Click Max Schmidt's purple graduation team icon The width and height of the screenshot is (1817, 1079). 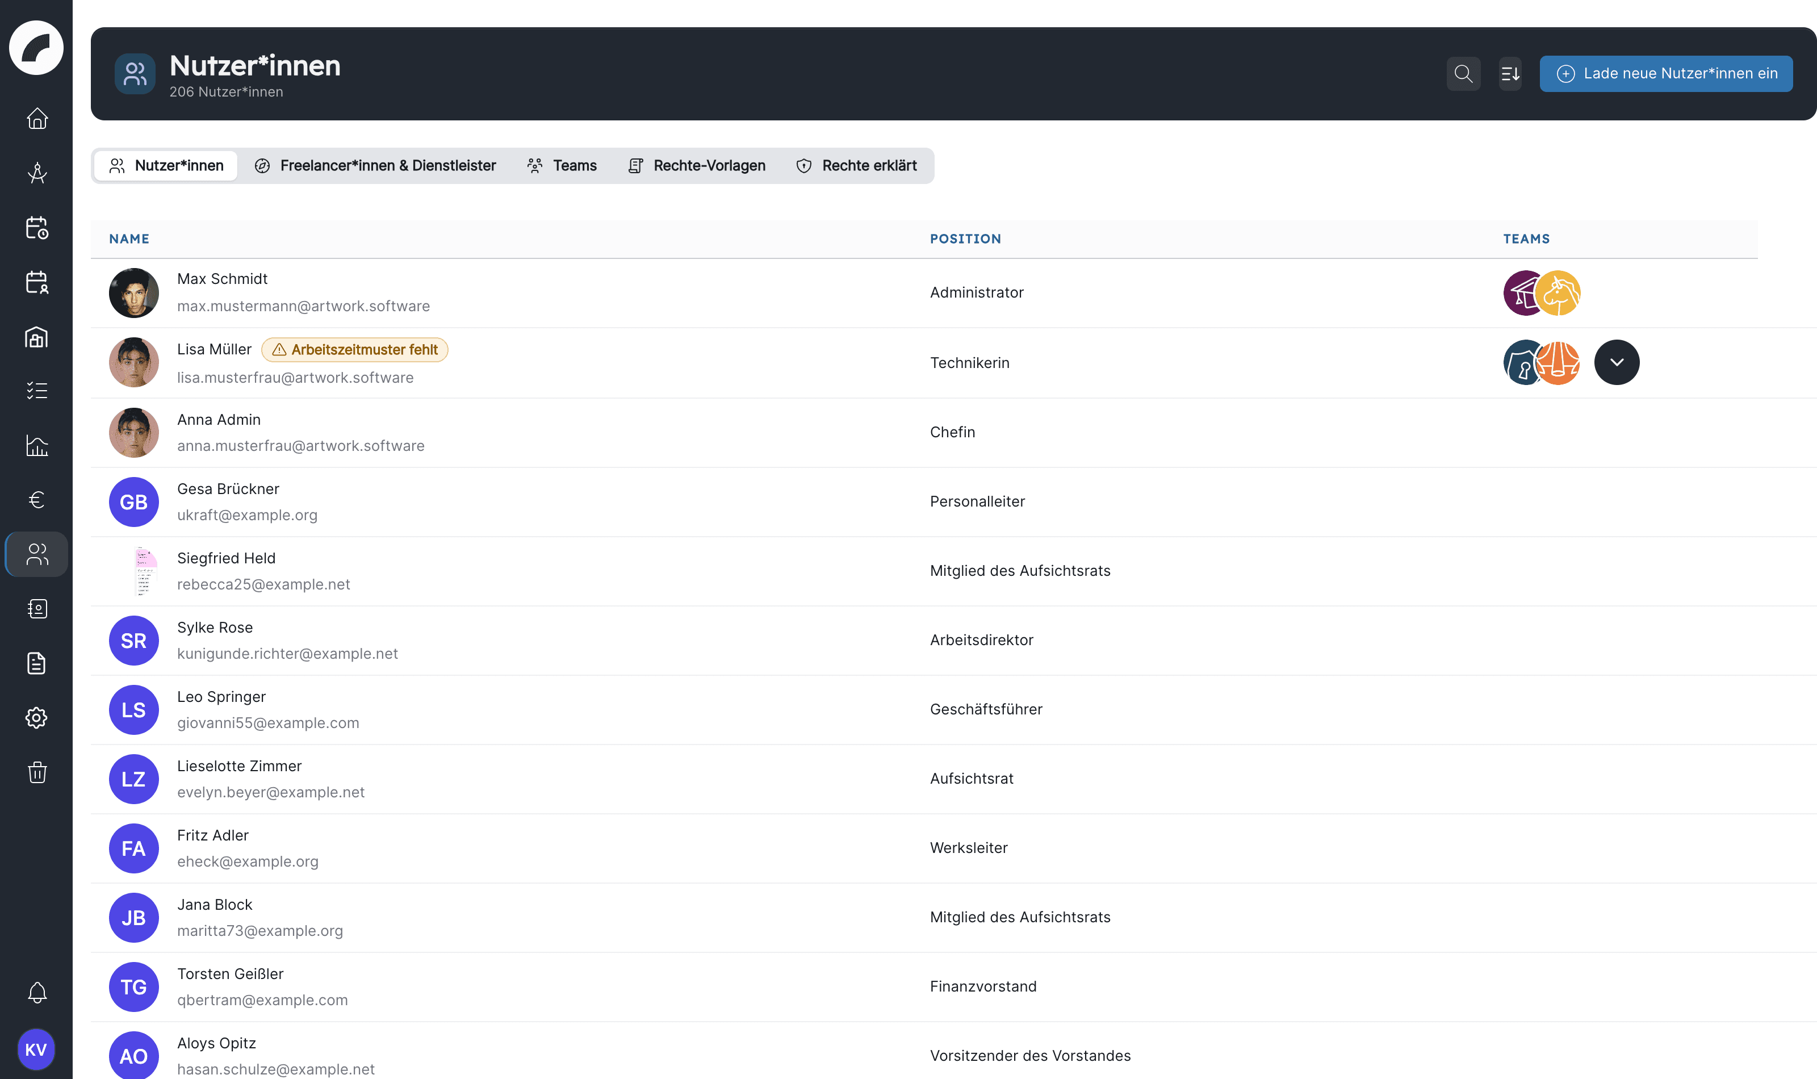coord(1521,293)
